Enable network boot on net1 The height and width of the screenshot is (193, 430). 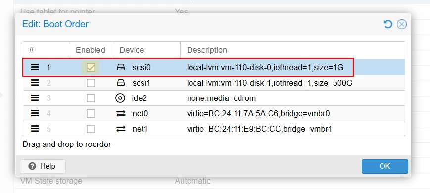pyautogui.click(x=91, y=129)
